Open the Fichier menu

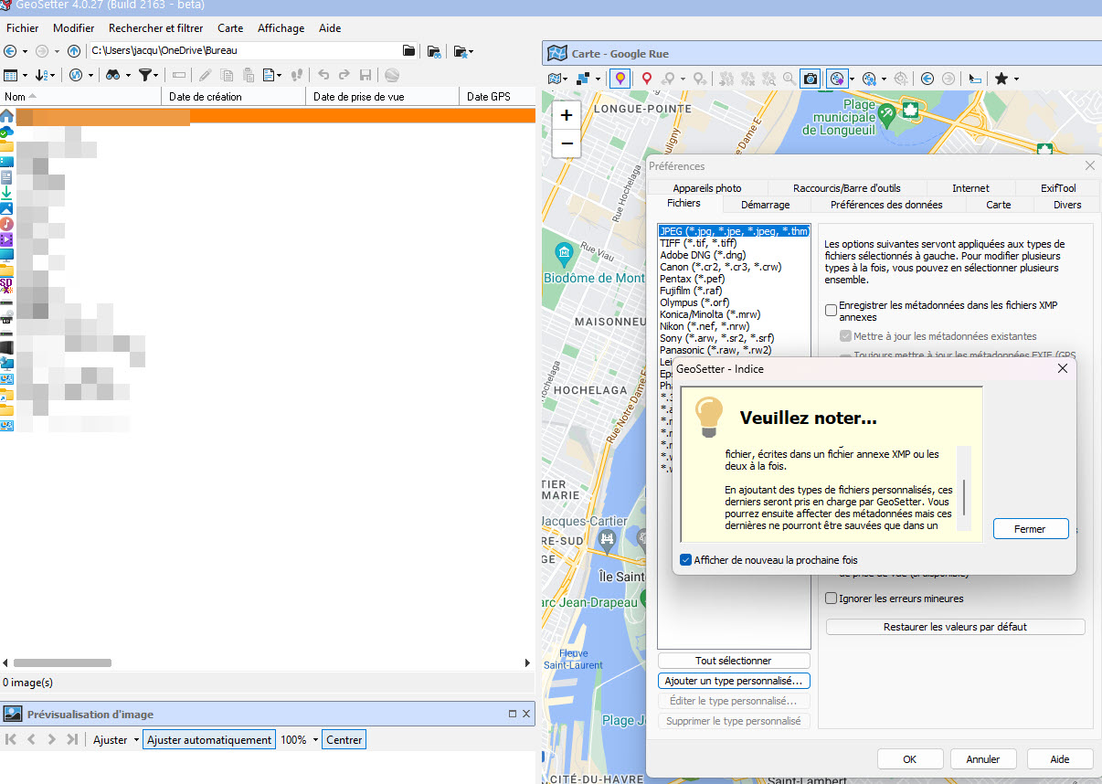[23, 28]
